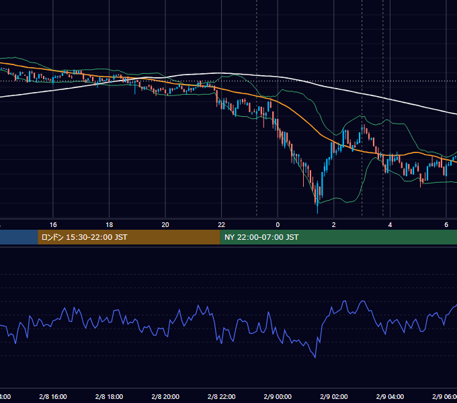This screenshot has width=457, height=403.
Task: Click the 0 hour axis label
Action: pos(278,224)
